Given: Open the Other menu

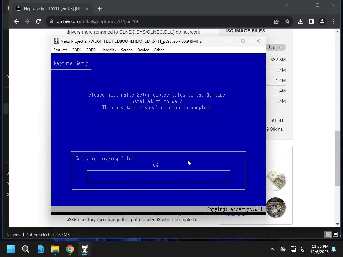Looking at the screenshot, I should pyautogui.click(x=159, y=50).
